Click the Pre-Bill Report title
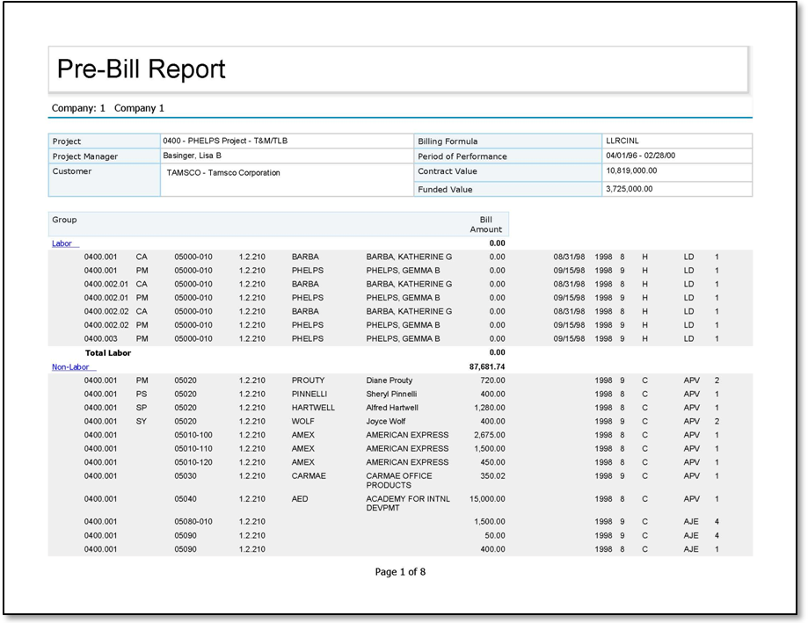Image resolution: width=808 pixels, height=623 pixels. click(142, 69)
